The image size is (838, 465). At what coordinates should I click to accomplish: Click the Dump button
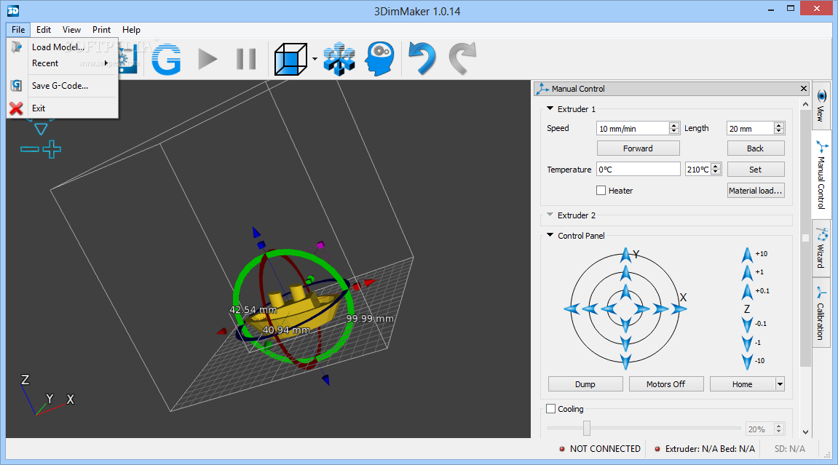(x=586, y=383)
